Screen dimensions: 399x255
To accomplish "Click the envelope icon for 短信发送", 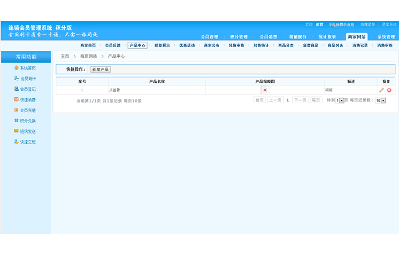I will coord(16,131).
